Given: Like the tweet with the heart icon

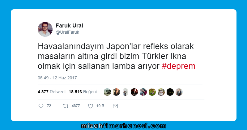Looking at the screenshot, I should pyautogui.click(x=90, y=106).
